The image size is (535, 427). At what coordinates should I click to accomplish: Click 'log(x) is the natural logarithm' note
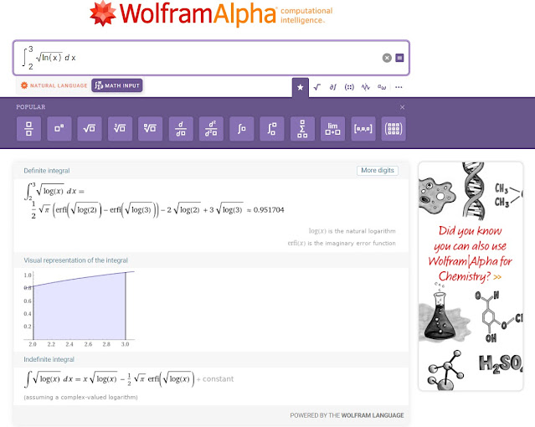(x=352, y=231)
